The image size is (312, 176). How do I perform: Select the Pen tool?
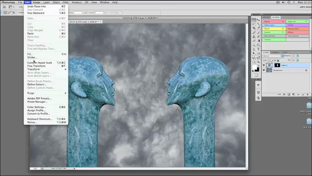pos(254,49)
